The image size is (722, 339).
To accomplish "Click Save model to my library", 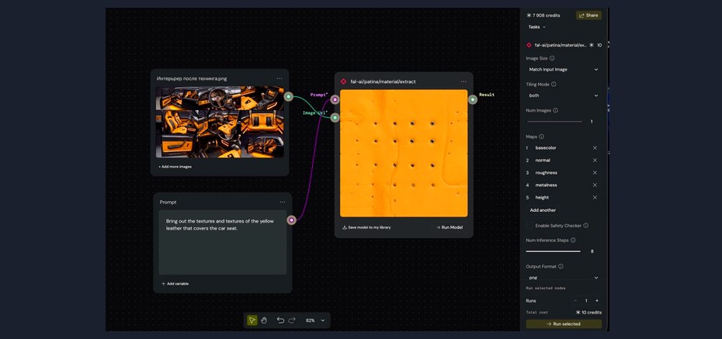I will click(x=366, y=227).
